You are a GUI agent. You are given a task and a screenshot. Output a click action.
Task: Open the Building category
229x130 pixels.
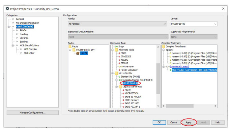tap(24, 42)
